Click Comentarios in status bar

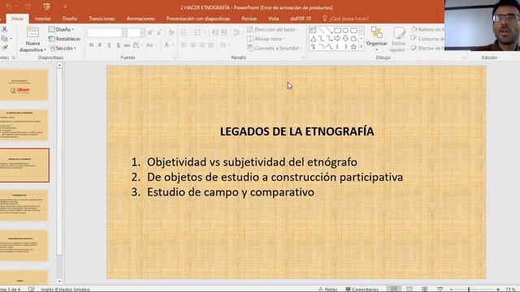coord(362,289)
